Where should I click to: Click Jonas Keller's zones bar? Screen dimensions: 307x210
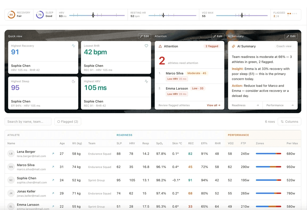(x=268, y=193)
